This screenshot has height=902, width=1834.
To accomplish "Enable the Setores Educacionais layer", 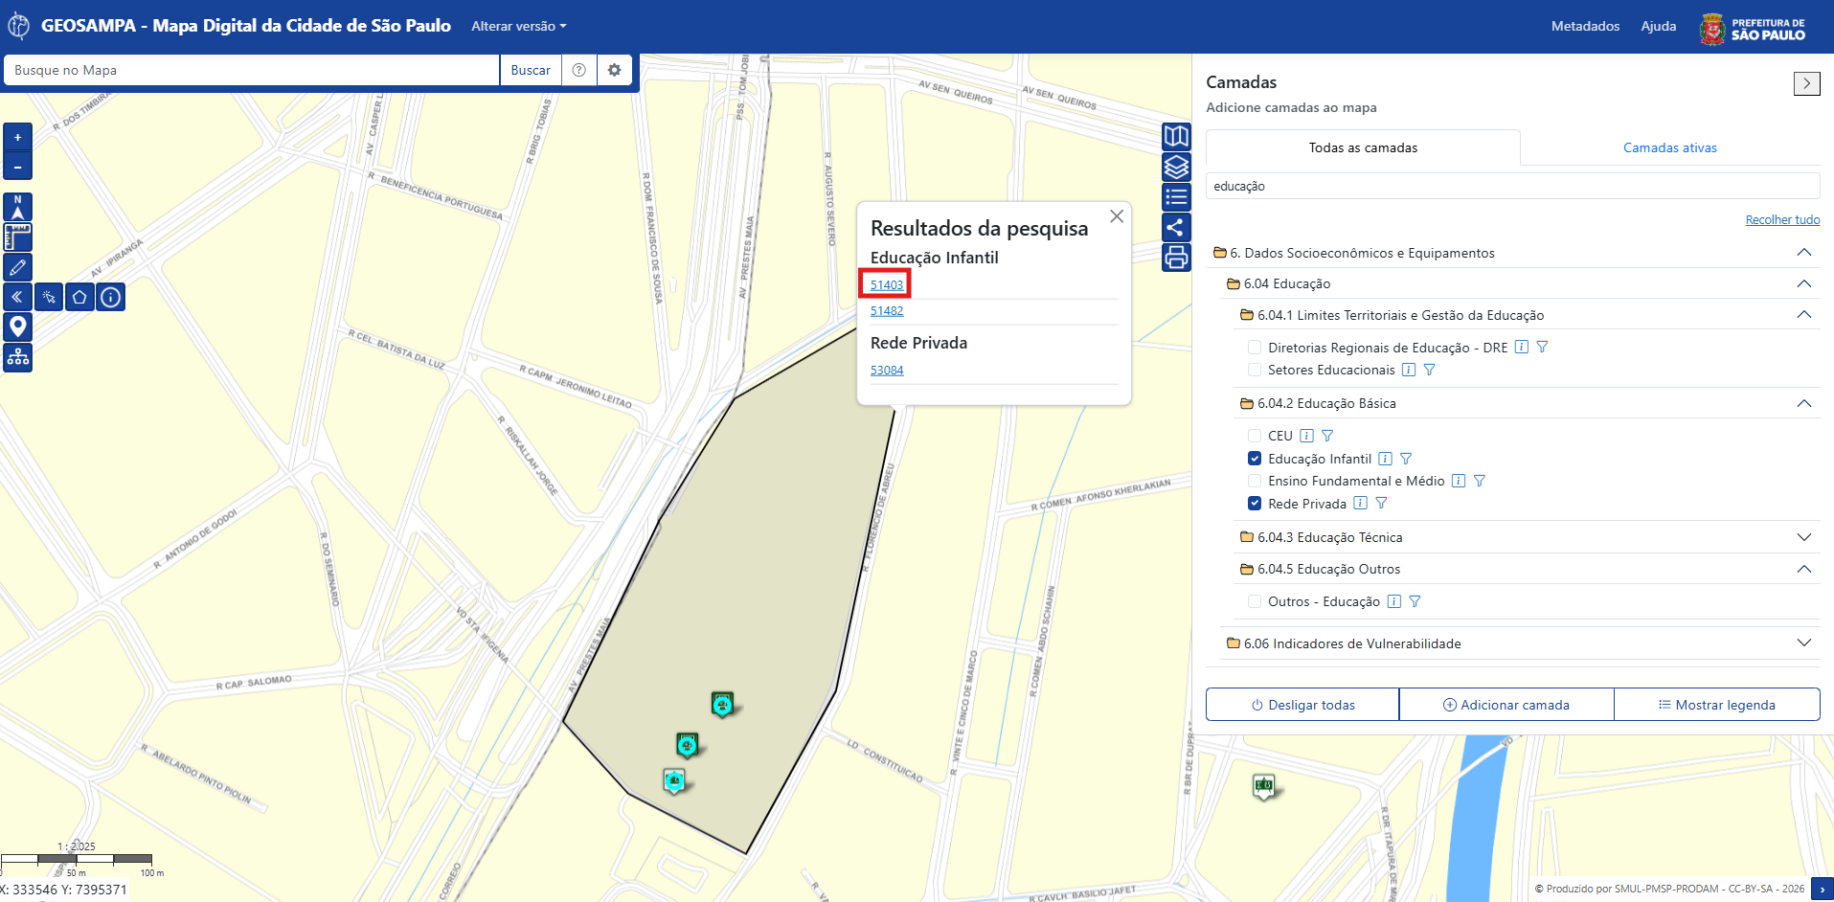I will pos(1255,370).
